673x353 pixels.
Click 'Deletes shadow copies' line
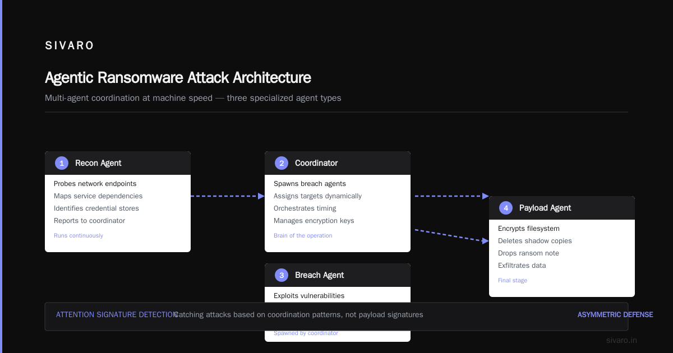535,241
